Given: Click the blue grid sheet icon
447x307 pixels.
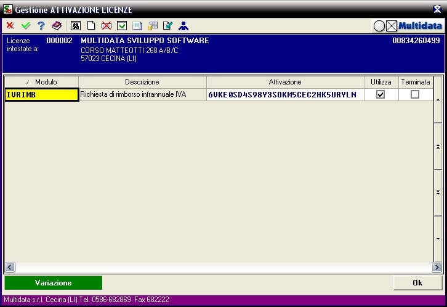Looking at the screenshot, I should 137,26.
